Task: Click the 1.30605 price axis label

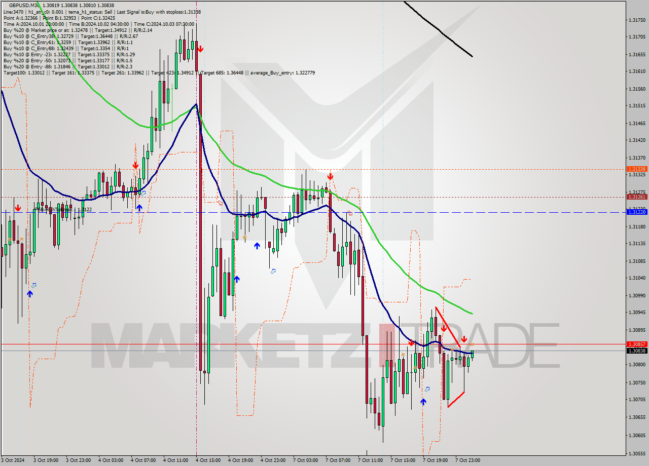Action: (637, 436)
